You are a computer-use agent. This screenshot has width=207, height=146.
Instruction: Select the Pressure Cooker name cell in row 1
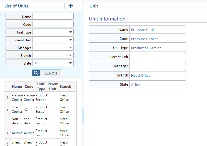click(17, 98)
